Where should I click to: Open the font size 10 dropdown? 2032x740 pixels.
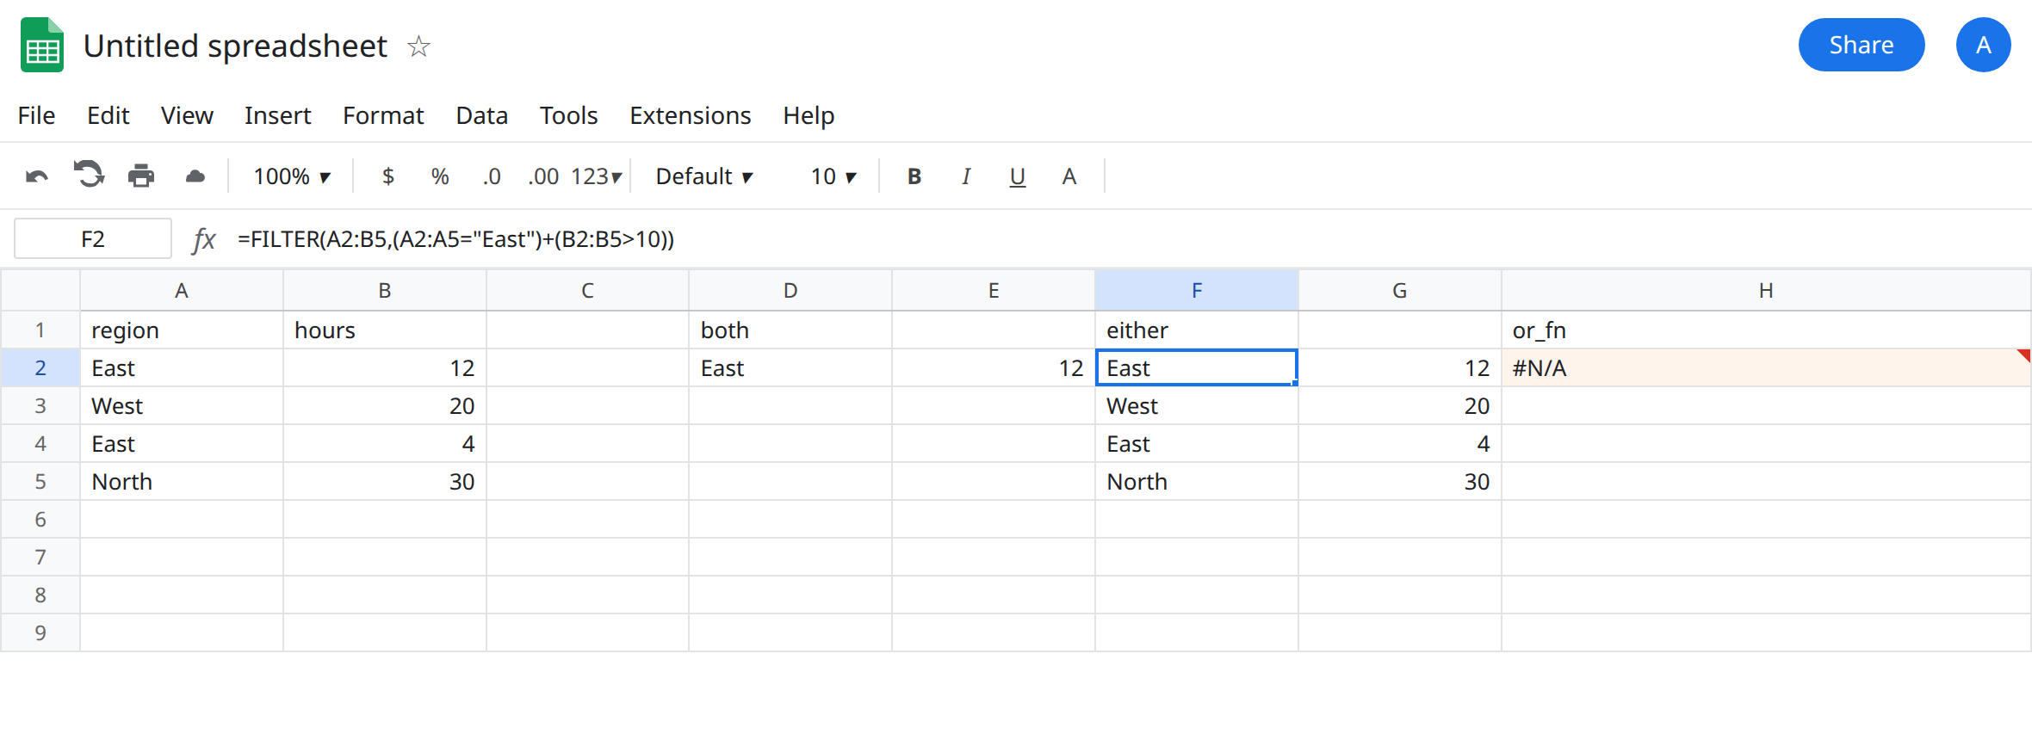[x=833, y=176]
